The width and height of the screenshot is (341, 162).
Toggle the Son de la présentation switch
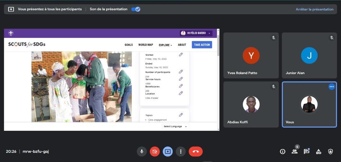coord(136,9)
